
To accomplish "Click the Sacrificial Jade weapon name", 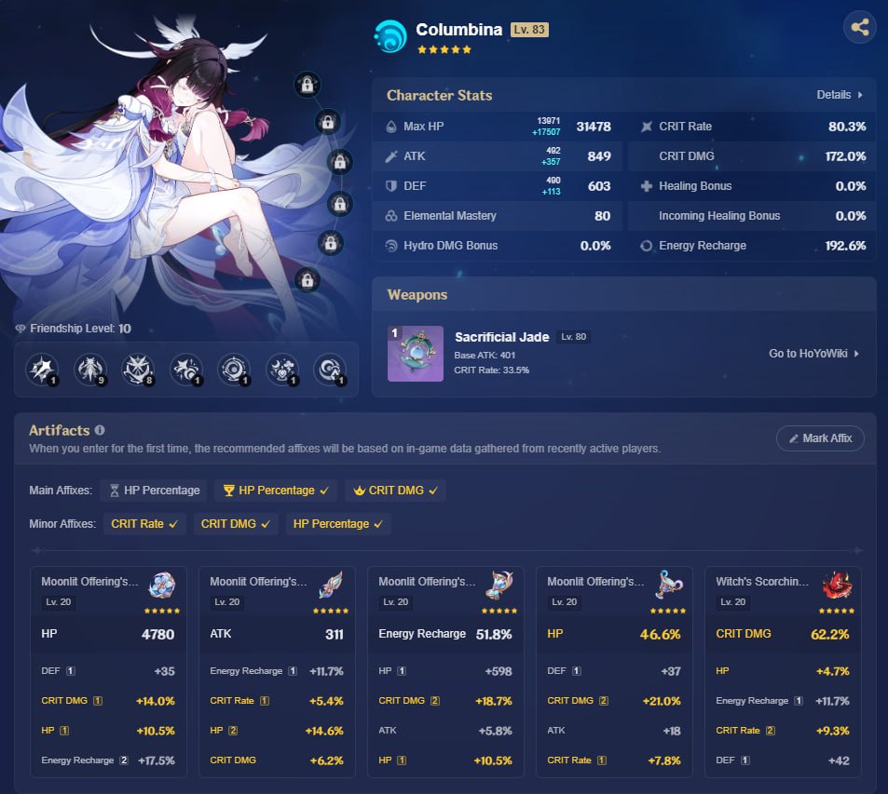I will 501,337.
